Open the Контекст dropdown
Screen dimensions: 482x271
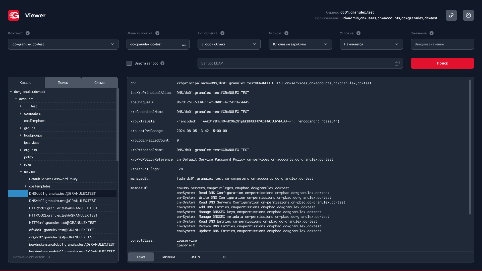coord(63,44)
